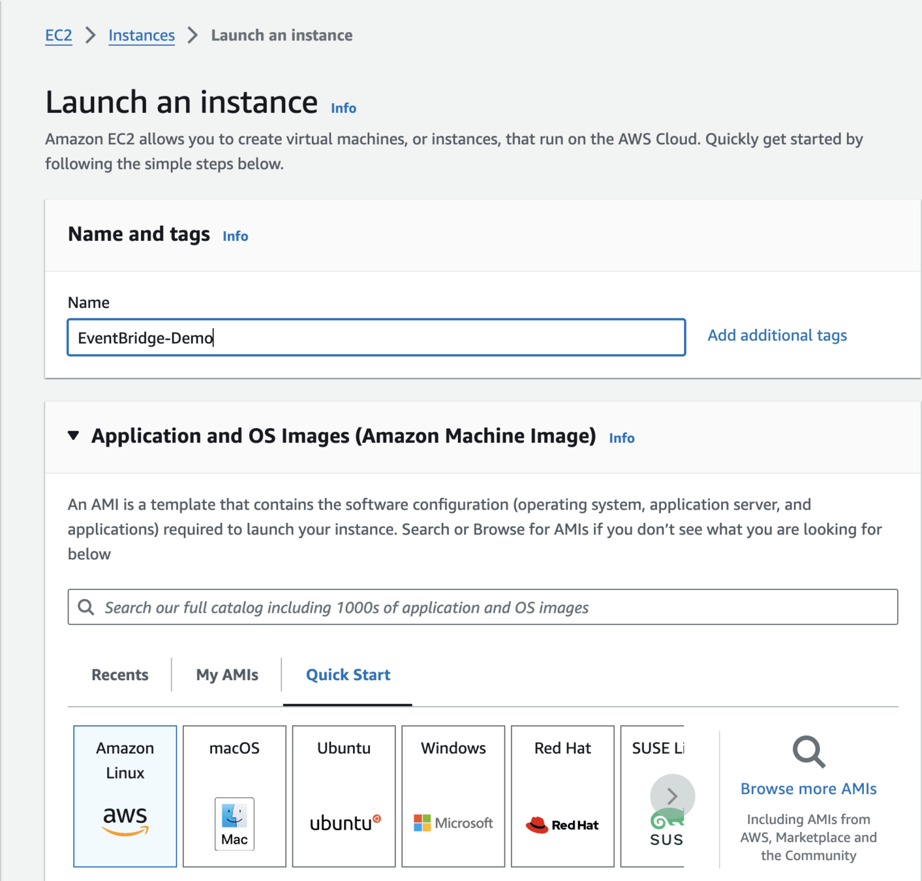922x881 pixels.
Task: Open the Info link beside Launch an instance
Action: coord(343,108)
